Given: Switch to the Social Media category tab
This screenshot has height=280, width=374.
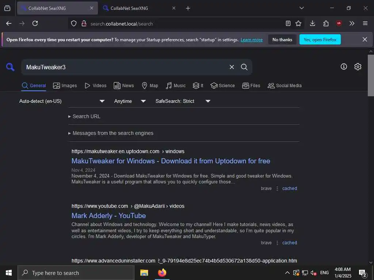Looking at the screenshot, I should point(285,85).
